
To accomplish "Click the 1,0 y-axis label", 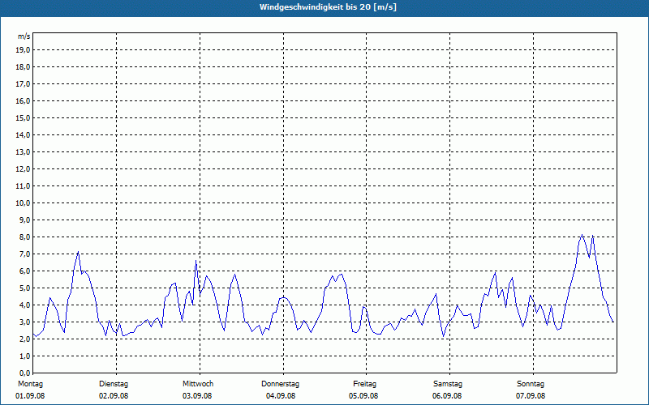I will (24, 356).
